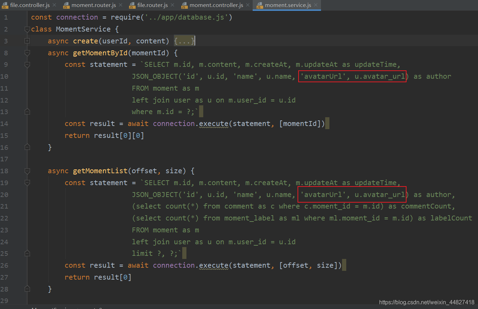Expand the folded create method on line 3
478x309 pixels.
coord(27,41)
